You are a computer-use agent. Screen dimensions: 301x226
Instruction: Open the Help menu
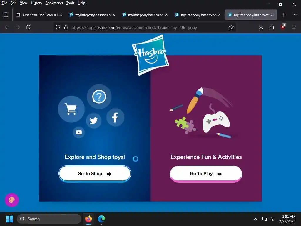[81, 3]
